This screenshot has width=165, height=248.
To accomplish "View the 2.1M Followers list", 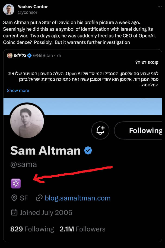I will coord(82,229).
